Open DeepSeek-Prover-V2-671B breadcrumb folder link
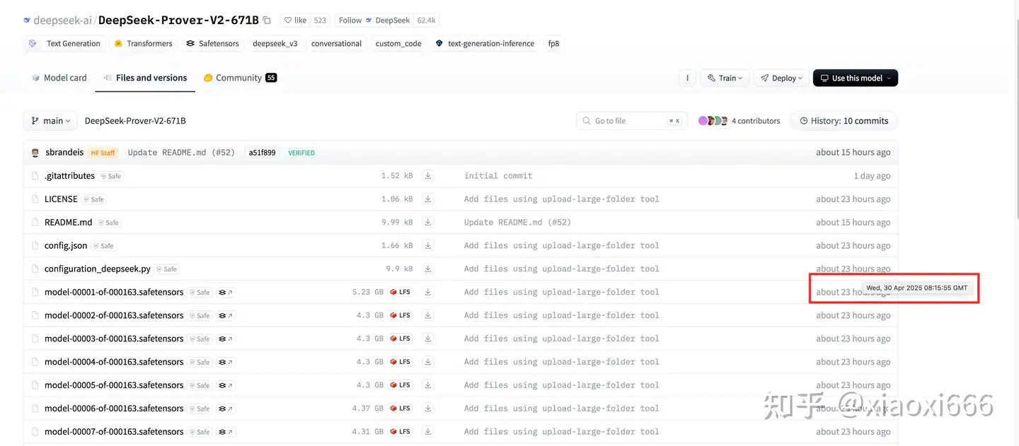 (135, 121)
